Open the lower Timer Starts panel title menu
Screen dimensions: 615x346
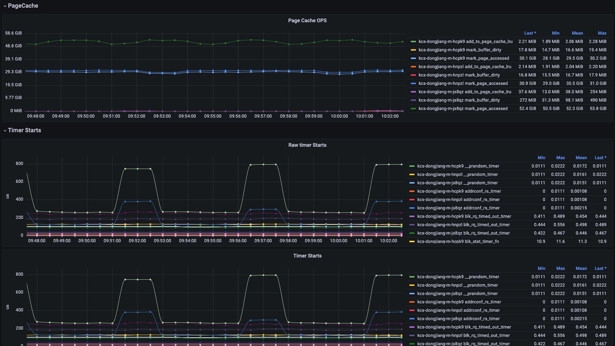307,256
